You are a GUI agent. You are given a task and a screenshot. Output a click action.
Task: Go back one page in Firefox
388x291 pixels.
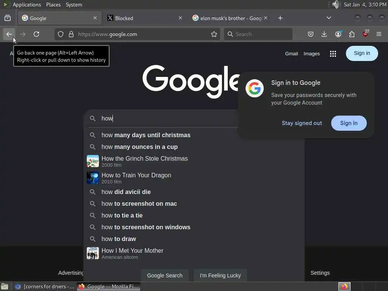pyautogui.click(x=9, y=34)
